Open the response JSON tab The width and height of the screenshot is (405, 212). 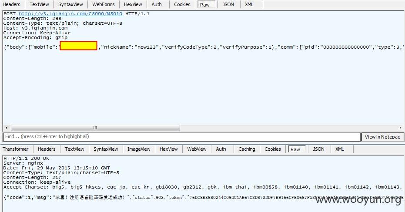pos(319,149)
